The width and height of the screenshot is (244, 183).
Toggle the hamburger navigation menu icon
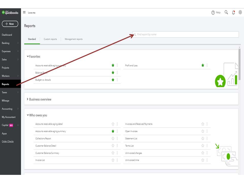(24, 12)
